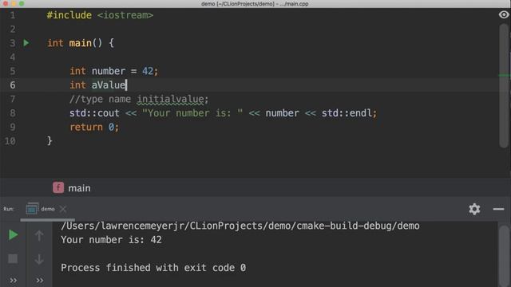
Task: Open Run panel settings gear
Action: pos(474,209)
